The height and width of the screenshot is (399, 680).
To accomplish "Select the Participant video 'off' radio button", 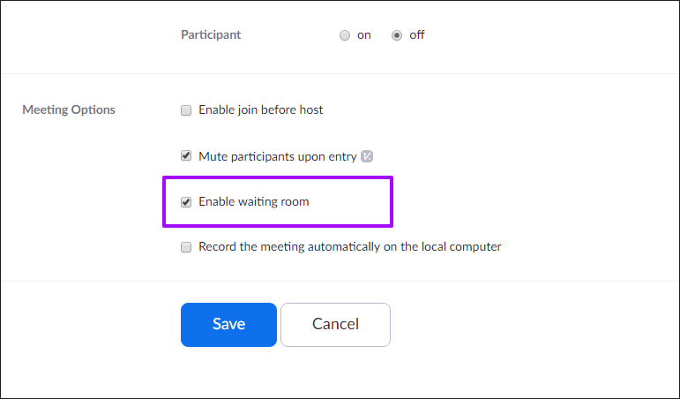I will 397,35.
